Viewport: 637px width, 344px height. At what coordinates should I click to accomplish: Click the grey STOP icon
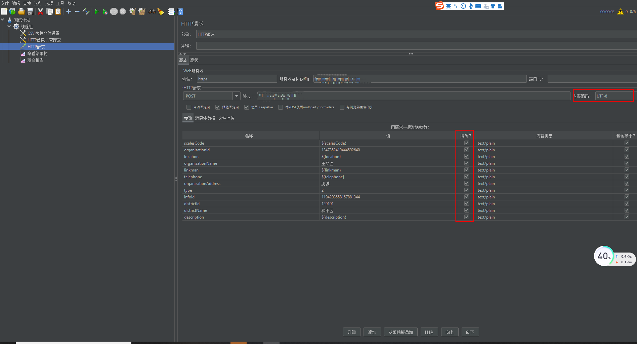click(x=114, y=11)
